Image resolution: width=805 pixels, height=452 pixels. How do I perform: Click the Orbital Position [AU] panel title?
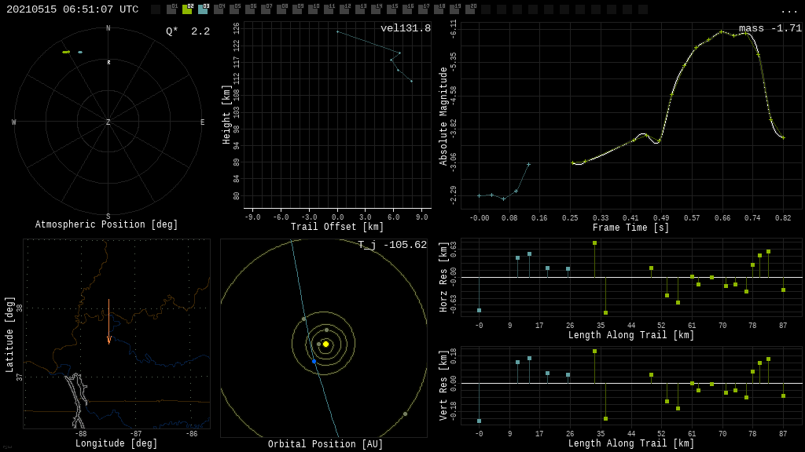point(325,445)
